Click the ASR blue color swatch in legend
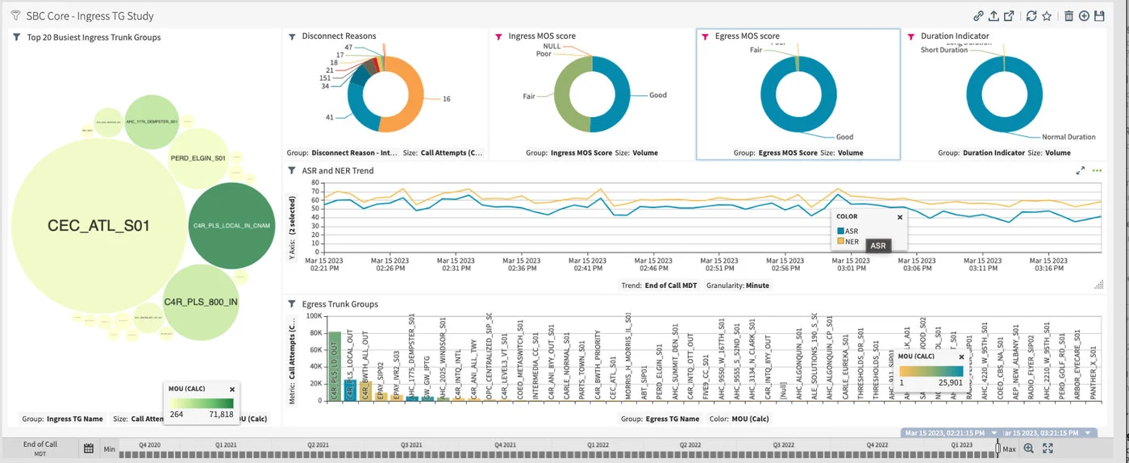Image resolution: width=1129 pixels, height=463 pixels. [x=840, y=231]
